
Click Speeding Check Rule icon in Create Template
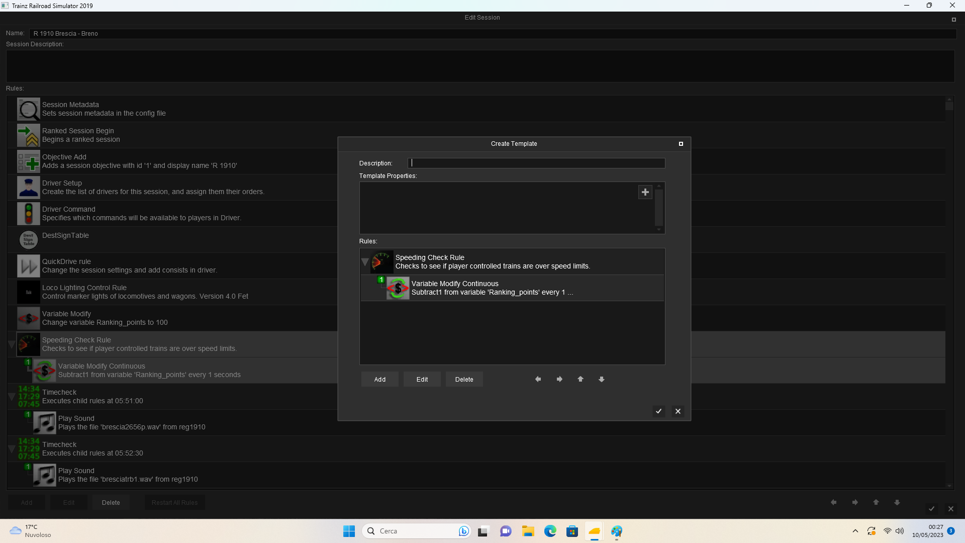click(x=382, y=262)
